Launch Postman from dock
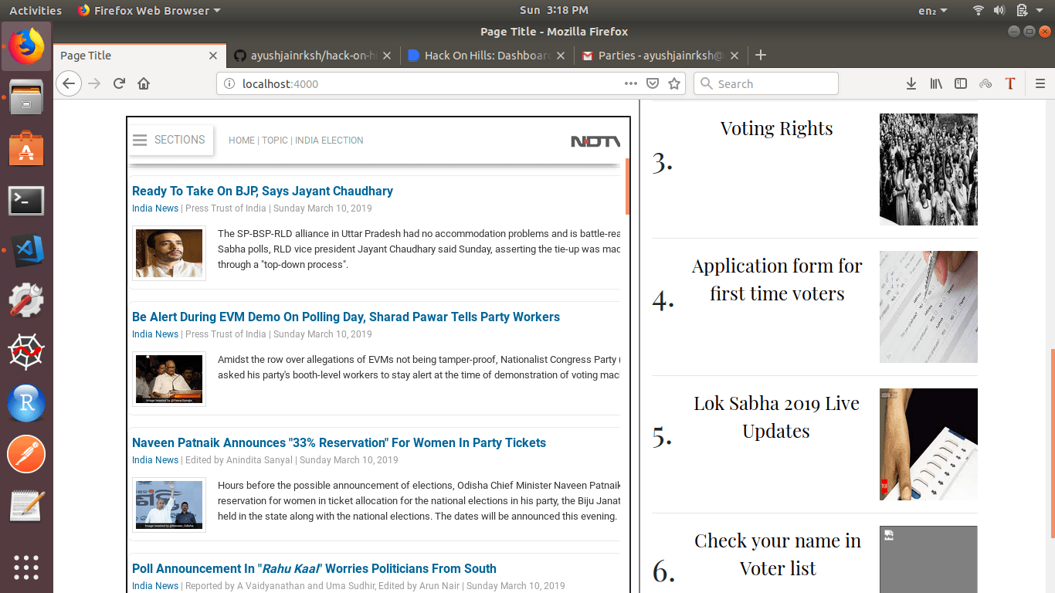This screenshot has width=1055, height=593. (x=26, y=455)
